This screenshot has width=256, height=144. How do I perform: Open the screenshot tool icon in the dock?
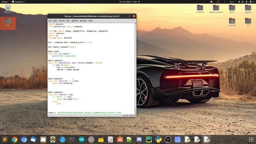178,140
